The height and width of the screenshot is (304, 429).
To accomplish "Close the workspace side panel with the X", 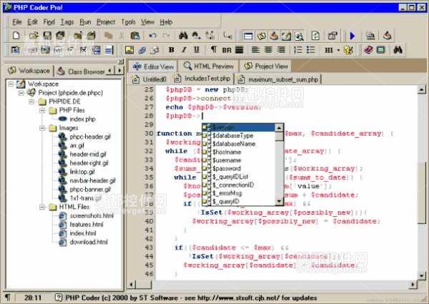I will (120, 61).
